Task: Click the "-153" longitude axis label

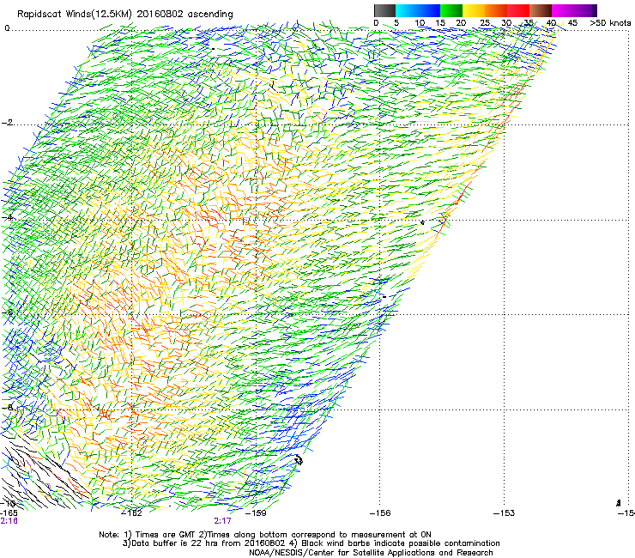Action: point(504,513)
